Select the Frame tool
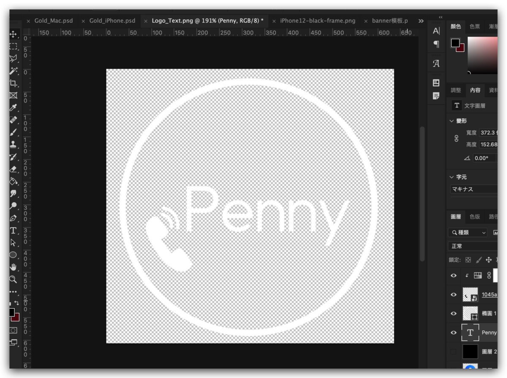The image size is (507, 378). click(13, 95)
